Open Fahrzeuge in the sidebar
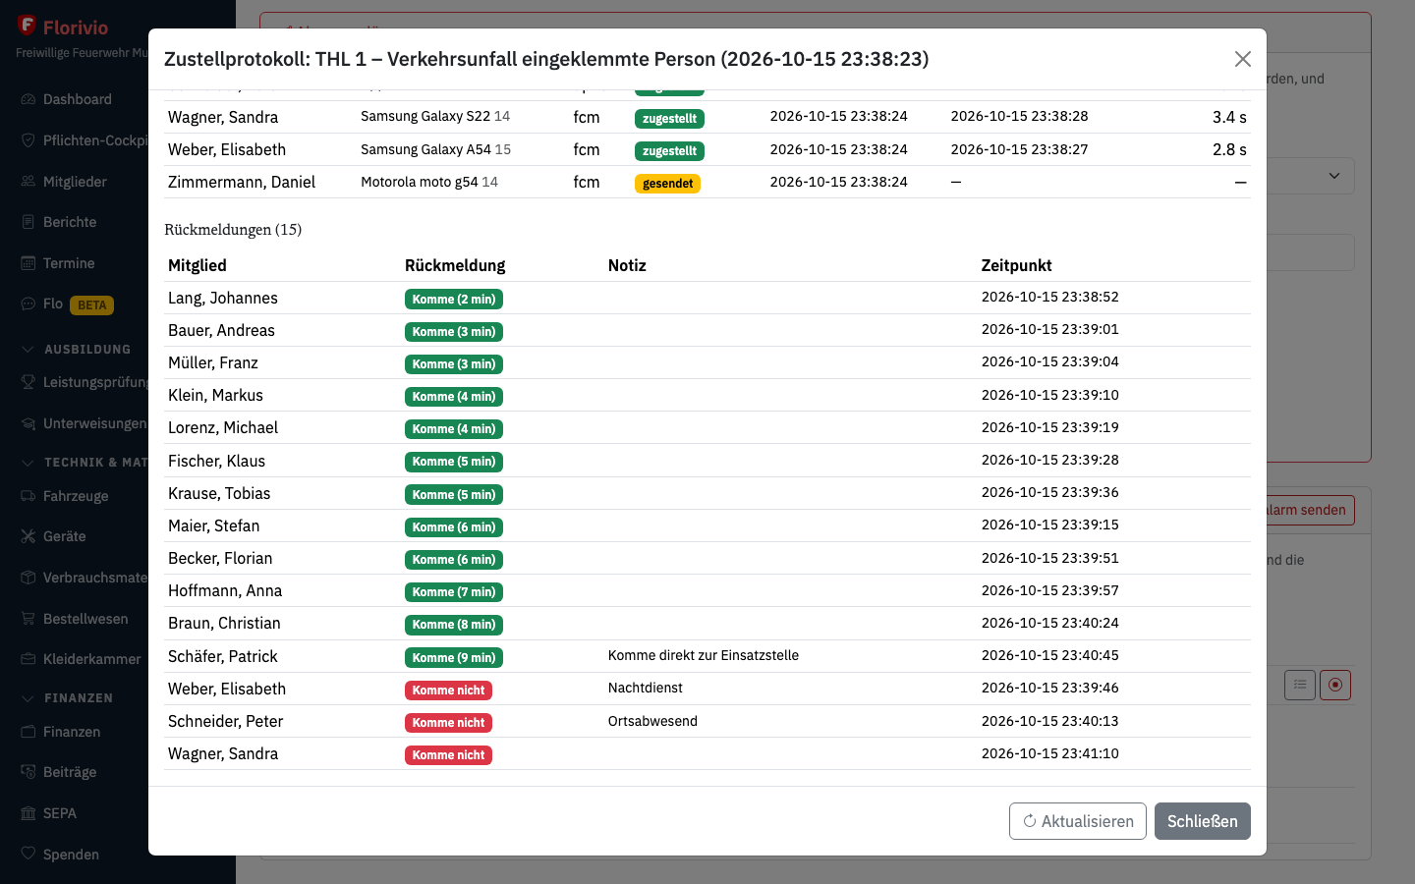Image resolution: width=1415 pixels, height=884 pixels. pos(65,496)
